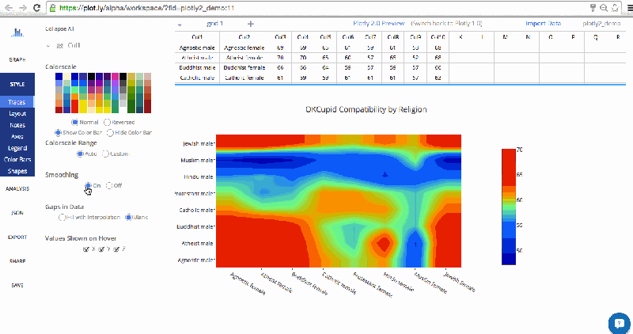
Task: Select Reversed colorscale direction
Action: (x=107, y=122)
